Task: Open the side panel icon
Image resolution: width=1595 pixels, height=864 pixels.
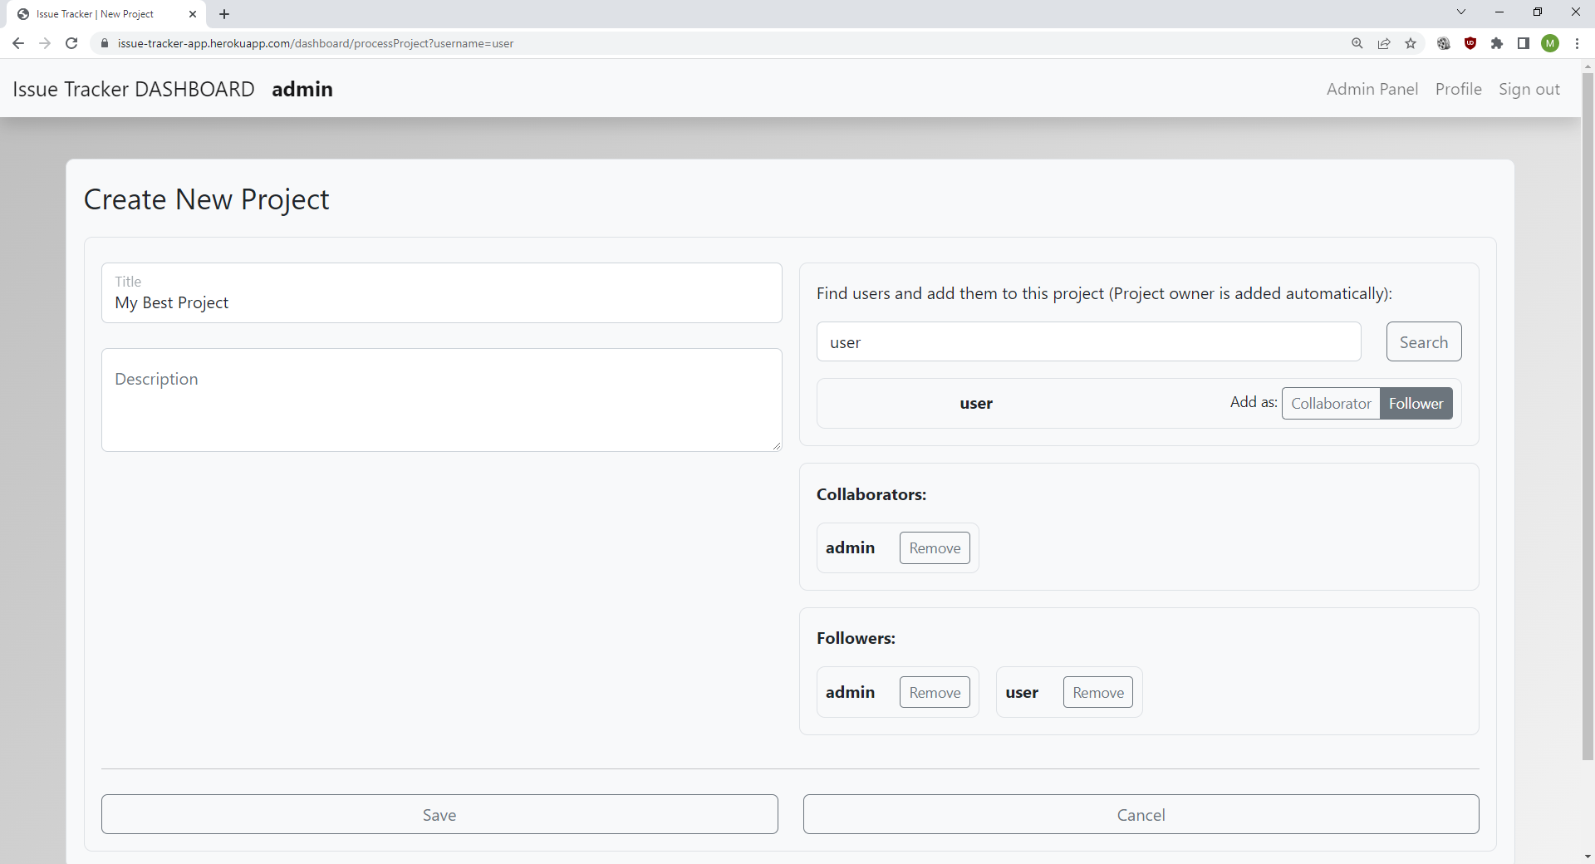Action: [x=1524, y=43]
